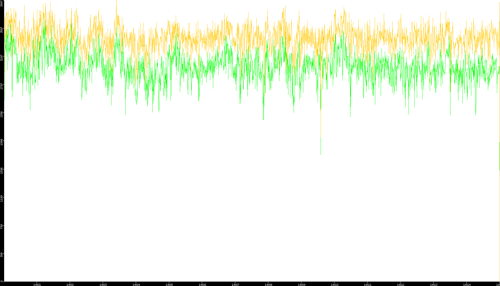Click the 14:11 time label

click(367, 285)
